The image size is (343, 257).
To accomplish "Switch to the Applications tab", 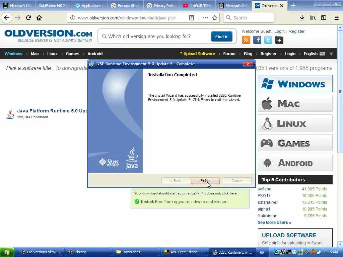I will tap(89, 5).
